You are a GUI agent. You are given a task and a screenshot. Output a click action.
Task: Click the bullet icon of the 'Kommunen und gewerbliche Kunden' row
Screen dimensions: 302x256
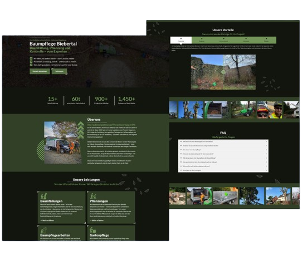click(x=181, y=146)
